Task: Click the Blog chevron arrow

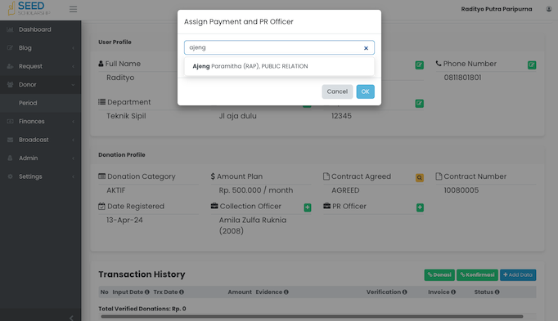Action: point(73,48)
